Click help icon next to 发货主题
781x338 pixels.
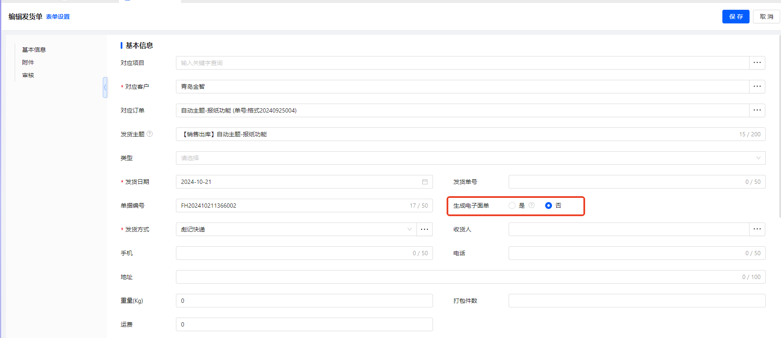click(150, 134)
